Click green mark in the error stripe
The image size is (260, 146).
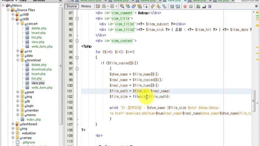pos(257,16)
